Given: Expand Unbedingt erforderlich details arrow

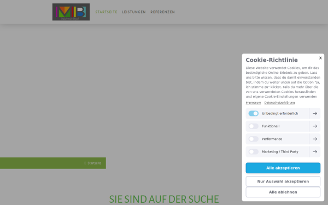Looking at the screenshot, I should pyautogui.click(x=315, y=113).
